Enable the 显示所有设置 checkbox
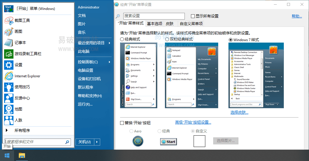This screenshot has height=161, width=309. [193, 16]
